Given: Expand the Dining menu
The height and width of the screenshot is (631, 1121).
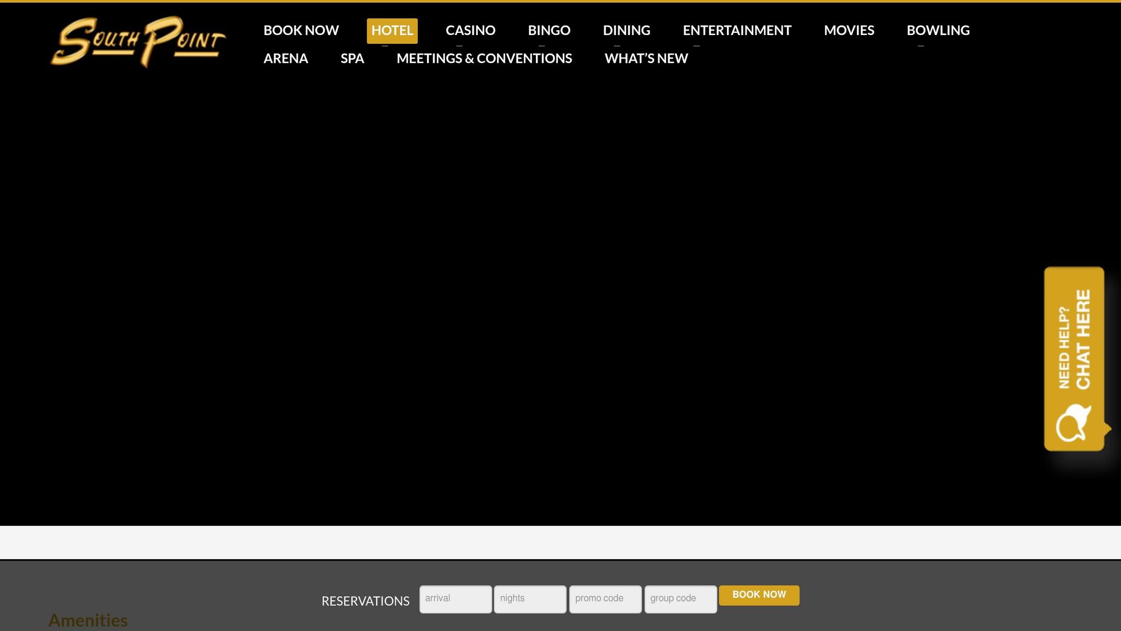Looking at the screenshot, I should point(626,31).
